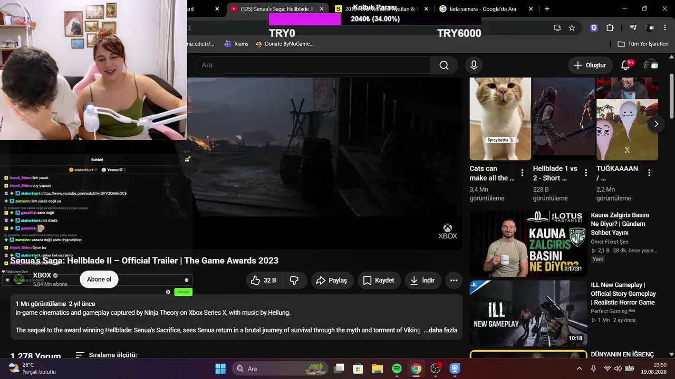Click the İndir download button
675x379 pixels.
point(423,281)
